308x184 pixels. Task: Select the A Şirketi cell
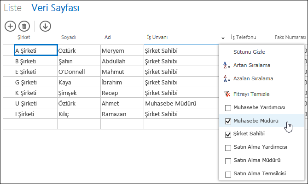coord(36,50)
